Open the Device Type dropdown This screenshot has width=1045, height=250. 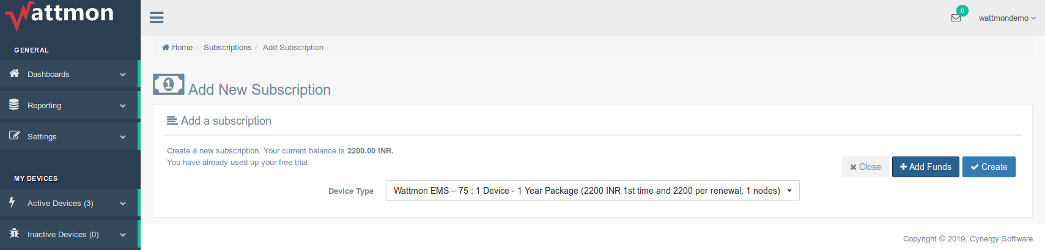(592, 191)
